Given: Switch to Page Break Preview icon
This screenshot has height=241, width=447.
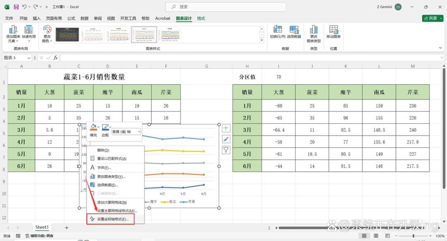Looking at the screenshot, I should (x=387, y=236).
